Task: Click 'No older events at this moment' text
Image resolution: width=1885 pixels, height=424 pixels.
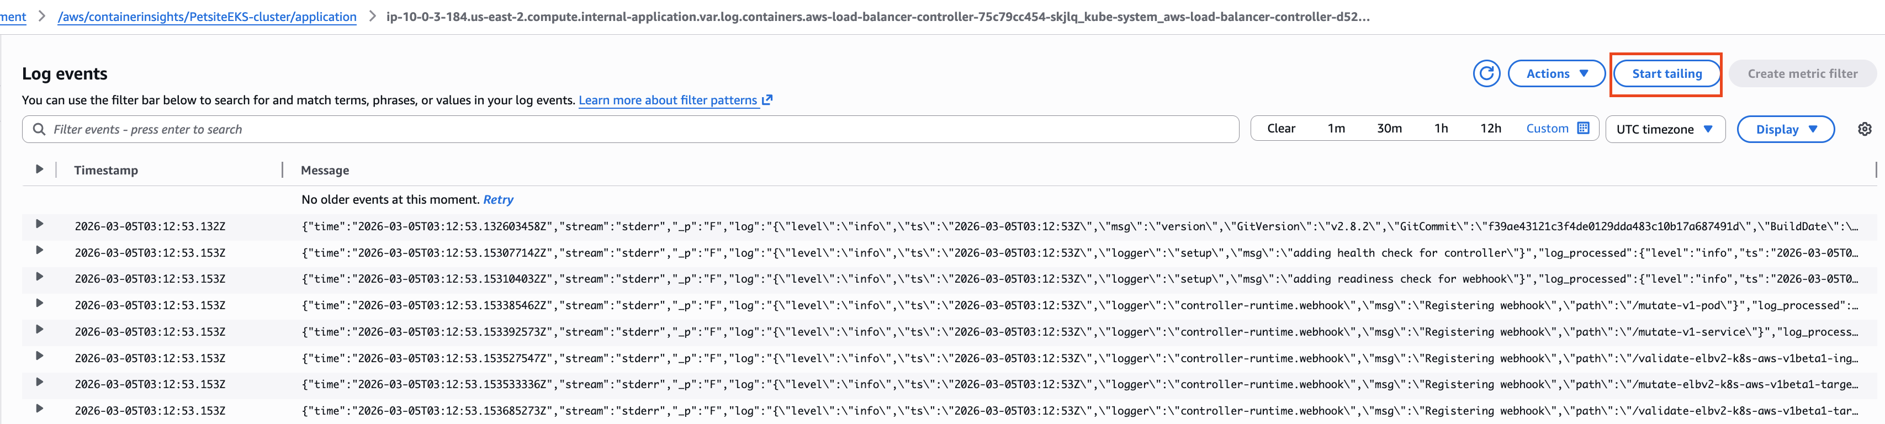Action: point(390,199)
